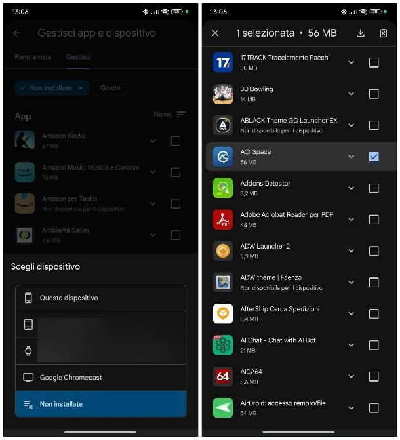Open the Addons Detector app icon
The height and width of the screenshot is (440, 400).
tap(223, 188)
